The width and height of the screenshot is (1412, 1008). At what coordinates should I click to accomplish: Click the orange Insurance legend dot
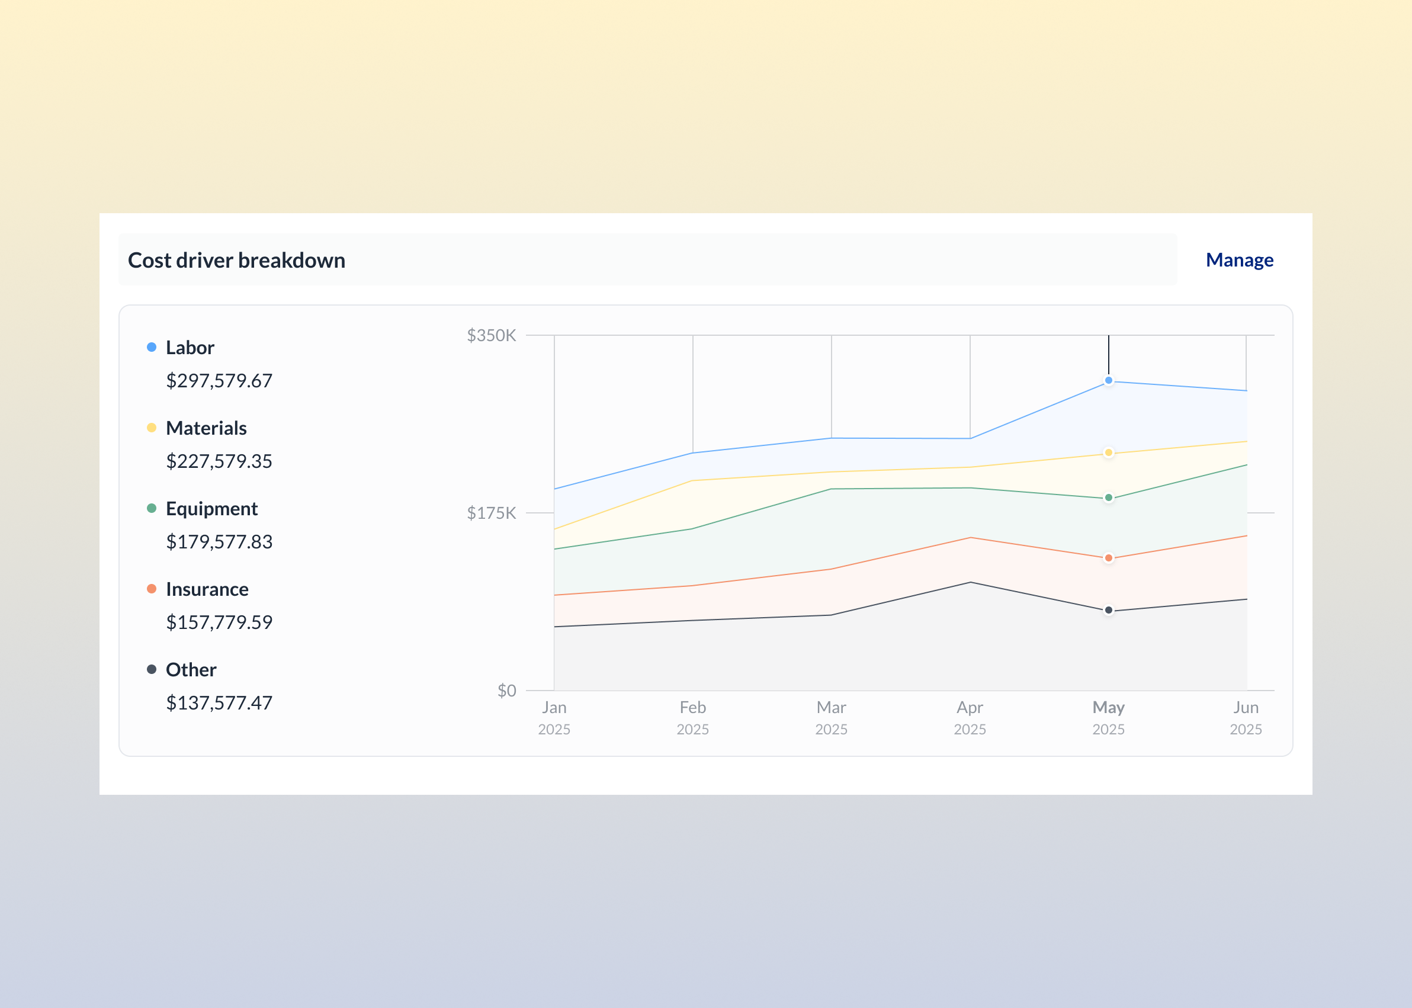[152, 589]
